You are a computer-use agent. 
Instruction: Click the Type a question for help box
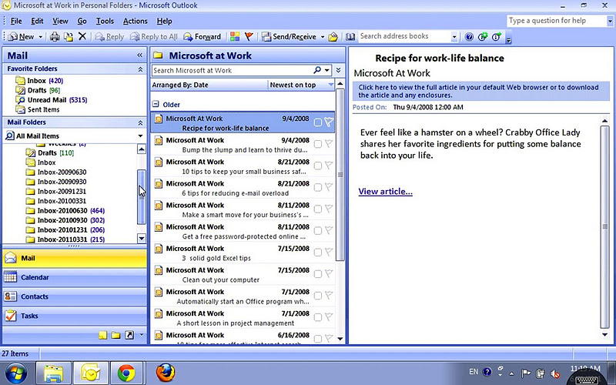[557, 21]
